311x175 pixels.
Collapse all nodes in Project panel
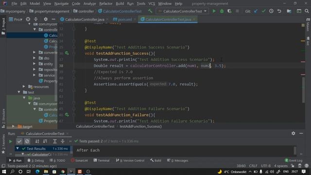click(36, 19)
